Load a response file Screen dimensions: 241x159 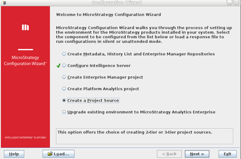[x=58, y=154]
